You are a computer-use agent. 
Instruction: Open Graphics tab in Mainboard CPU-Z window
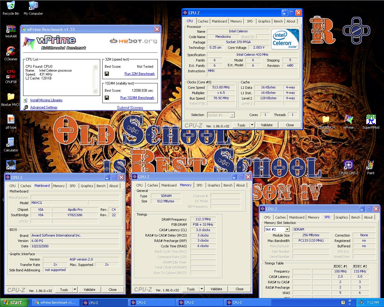point(87,186)
